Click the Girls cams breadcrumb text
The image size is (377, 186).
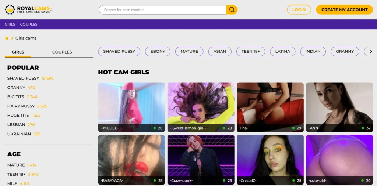click(x=26, y=38)
